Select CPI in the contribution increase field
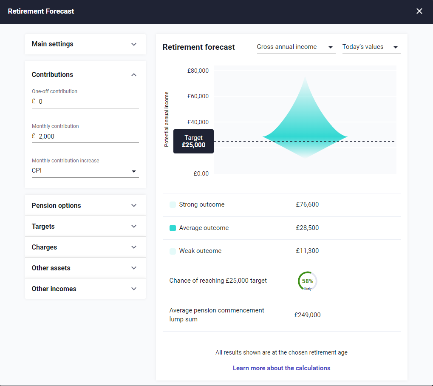433x386 pixels. [x=85, y=170]
